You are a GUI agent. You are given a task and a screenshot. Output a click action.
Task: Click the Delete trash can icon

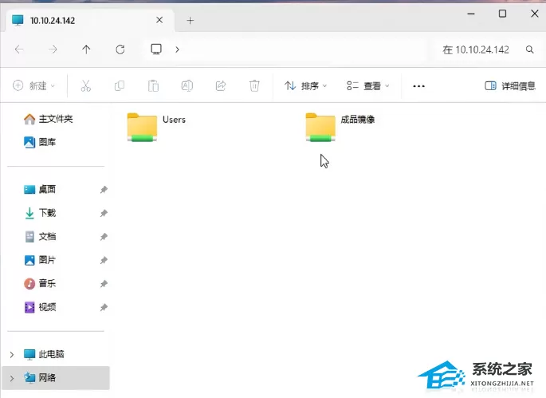tap(254, 85)
